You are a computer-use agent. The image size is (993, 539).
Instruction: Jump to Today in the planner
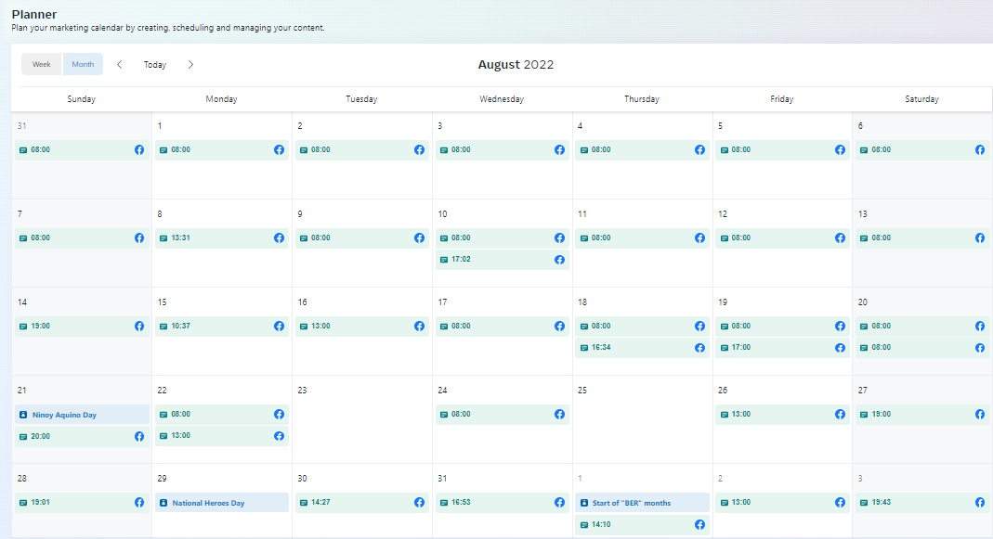(x=154, y=65)
